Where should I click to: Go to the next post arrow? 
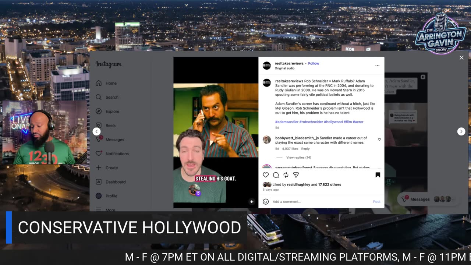(461, 131)
